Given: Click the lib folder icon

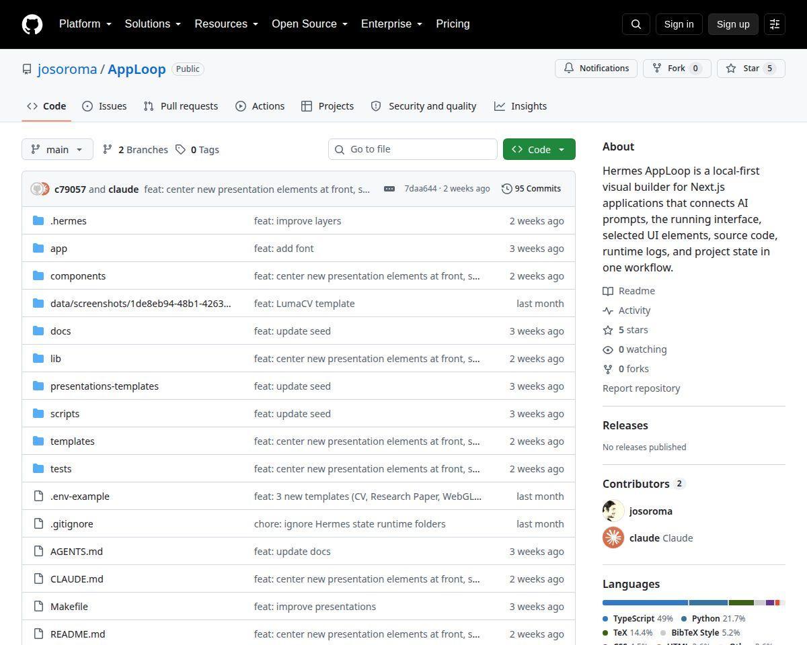Looking at the screenshot, I should [38, 358].
